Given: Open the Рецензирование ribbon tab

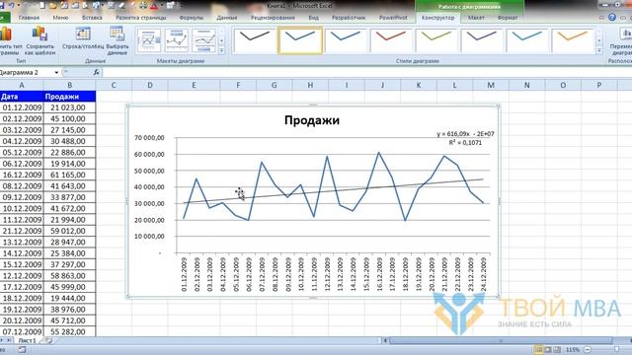Looking at the screenshot, I should (273, 18).
